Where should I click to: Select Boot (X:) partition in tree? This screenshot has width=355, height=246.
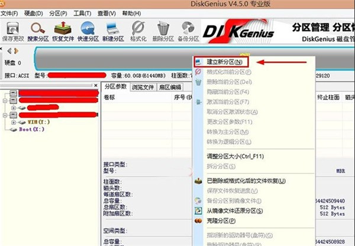click(31, 130)
